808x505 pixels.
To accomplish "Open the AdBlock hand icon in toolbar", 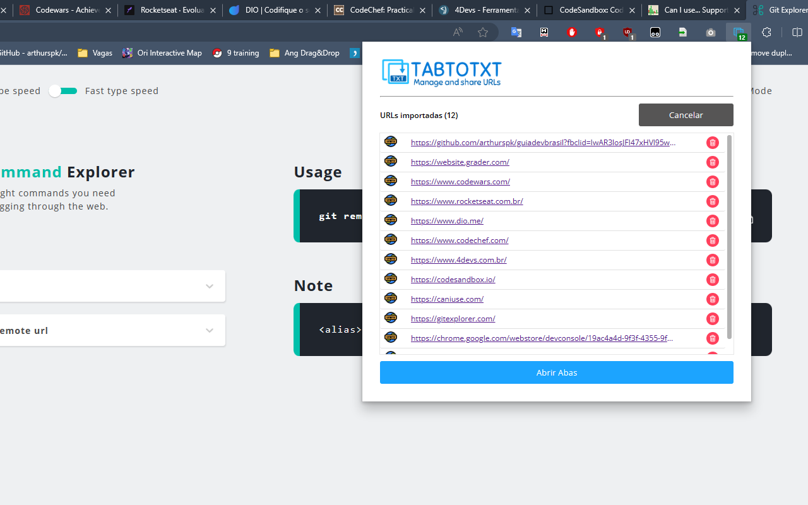I will [x=571, y=32].
